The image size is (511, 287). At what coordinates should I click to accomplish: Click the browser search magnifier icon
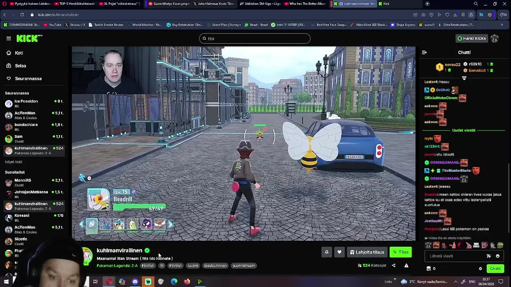pos(476,4)
